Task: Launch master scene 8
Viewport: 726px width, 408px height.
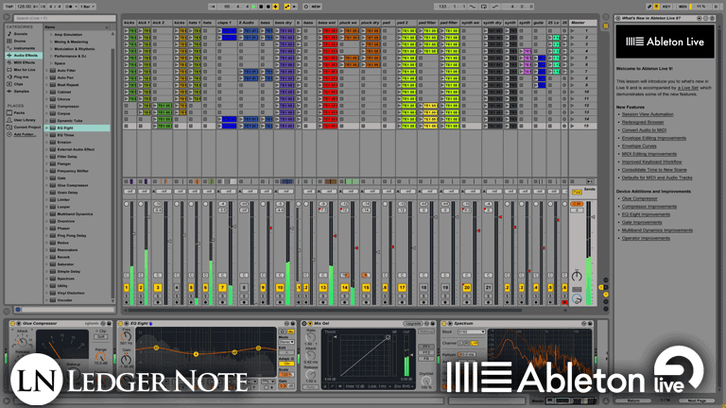Action: pos(572,78)
